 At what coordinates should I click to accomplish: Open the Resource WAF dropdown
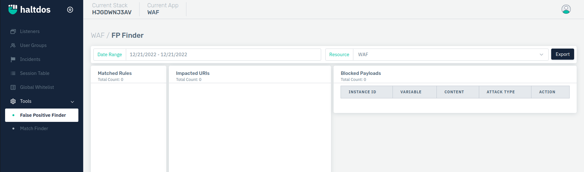click(451, 55)
